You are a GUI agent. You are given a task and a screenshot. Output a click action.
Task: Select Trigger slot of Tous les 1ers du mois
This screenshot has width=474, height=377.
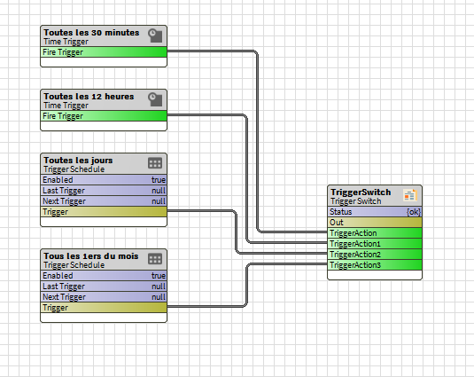104,308
